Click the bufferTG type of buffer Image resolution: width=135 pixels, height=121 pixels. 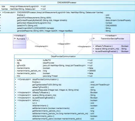[47, 60]
